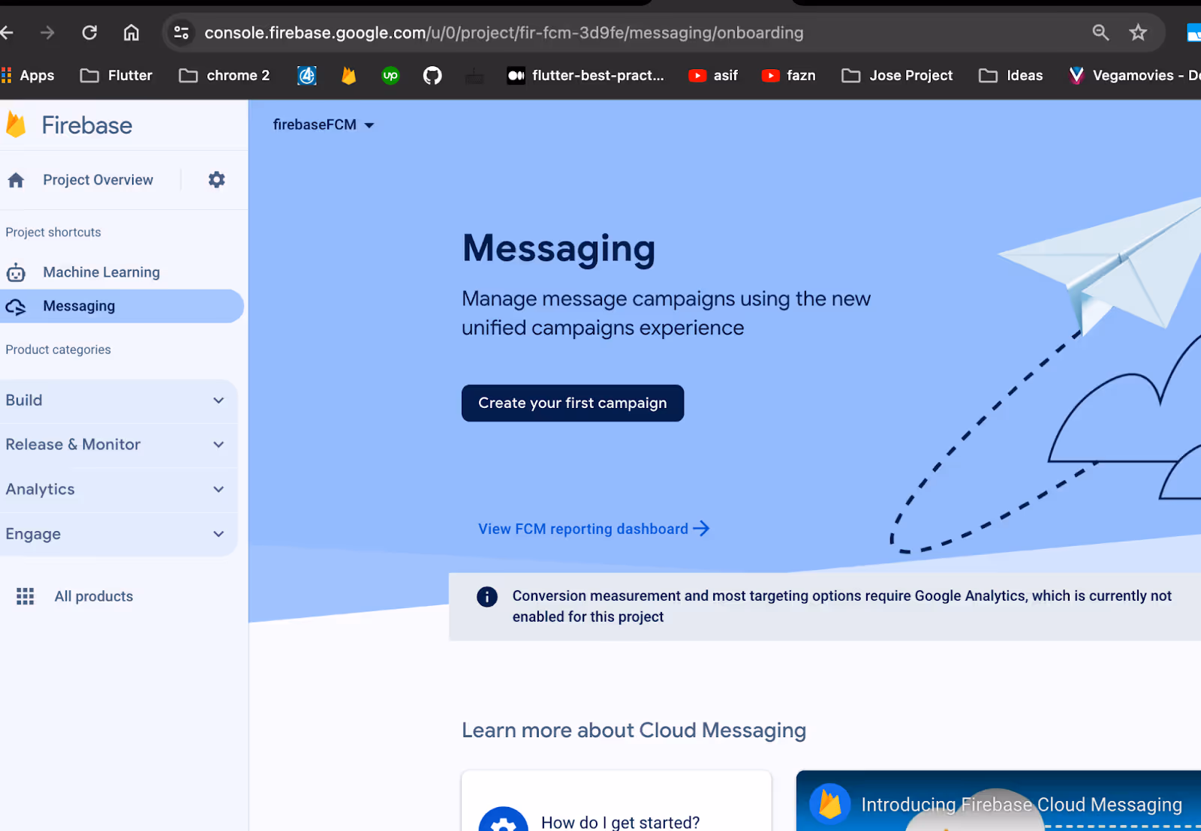The height and width of the screenshot is (831, 1201).
Task: Click the Firebase logo in sidebar
Action: click(69, 124)
